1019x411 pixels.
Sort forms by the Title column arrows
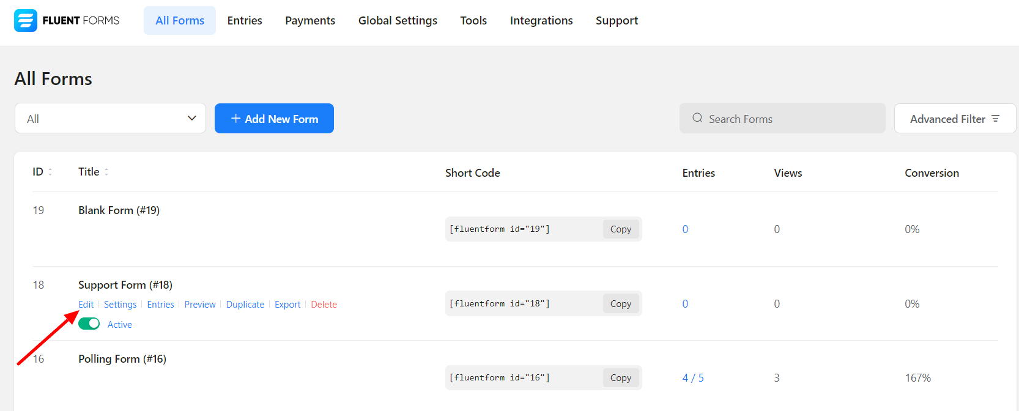(x=106, y=172)
